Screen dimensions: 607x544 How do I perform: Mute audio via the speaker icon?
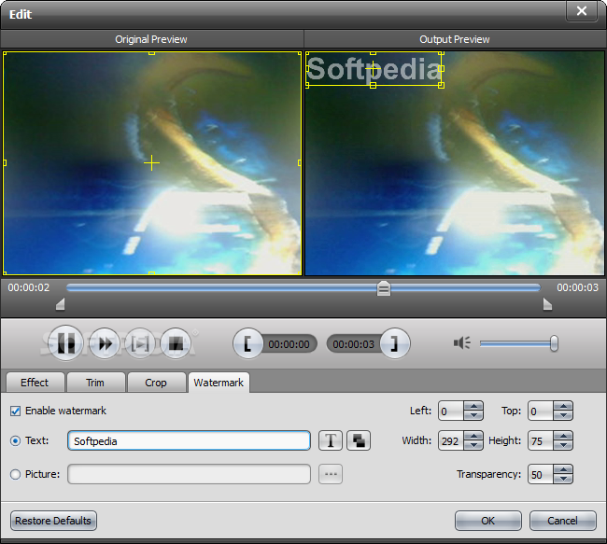click(462, 342)
